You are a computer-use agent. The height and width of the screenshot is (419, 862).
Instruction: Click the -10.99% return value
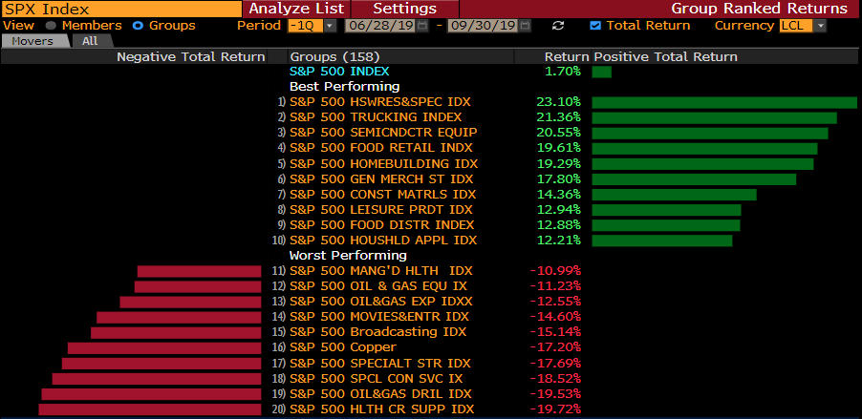(x=555, y=271)
